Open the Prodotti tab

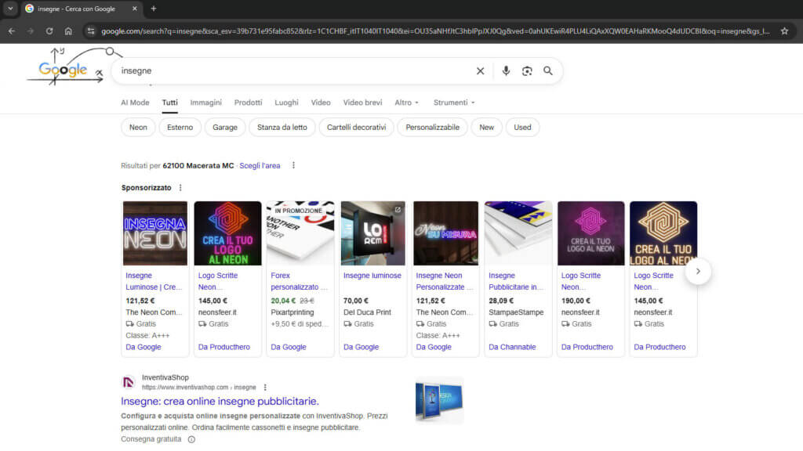[249, 103]
